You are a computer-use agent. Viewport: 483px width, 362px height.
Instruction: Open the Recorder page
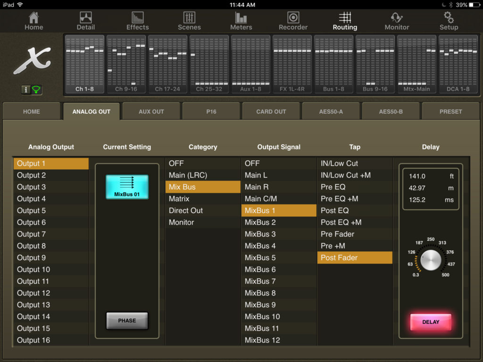pos(293,21)
